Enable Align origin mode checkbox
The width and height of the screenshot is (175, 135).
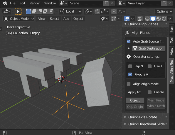tap(129, 84)
